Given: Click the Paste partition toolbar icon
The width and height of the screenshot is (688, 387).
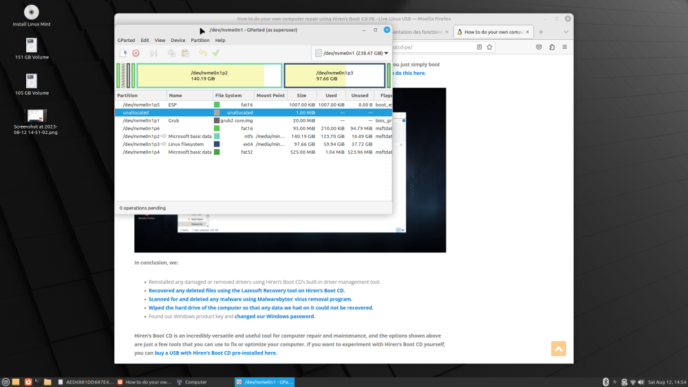Looking at the screenshot, I should (185, 53).
